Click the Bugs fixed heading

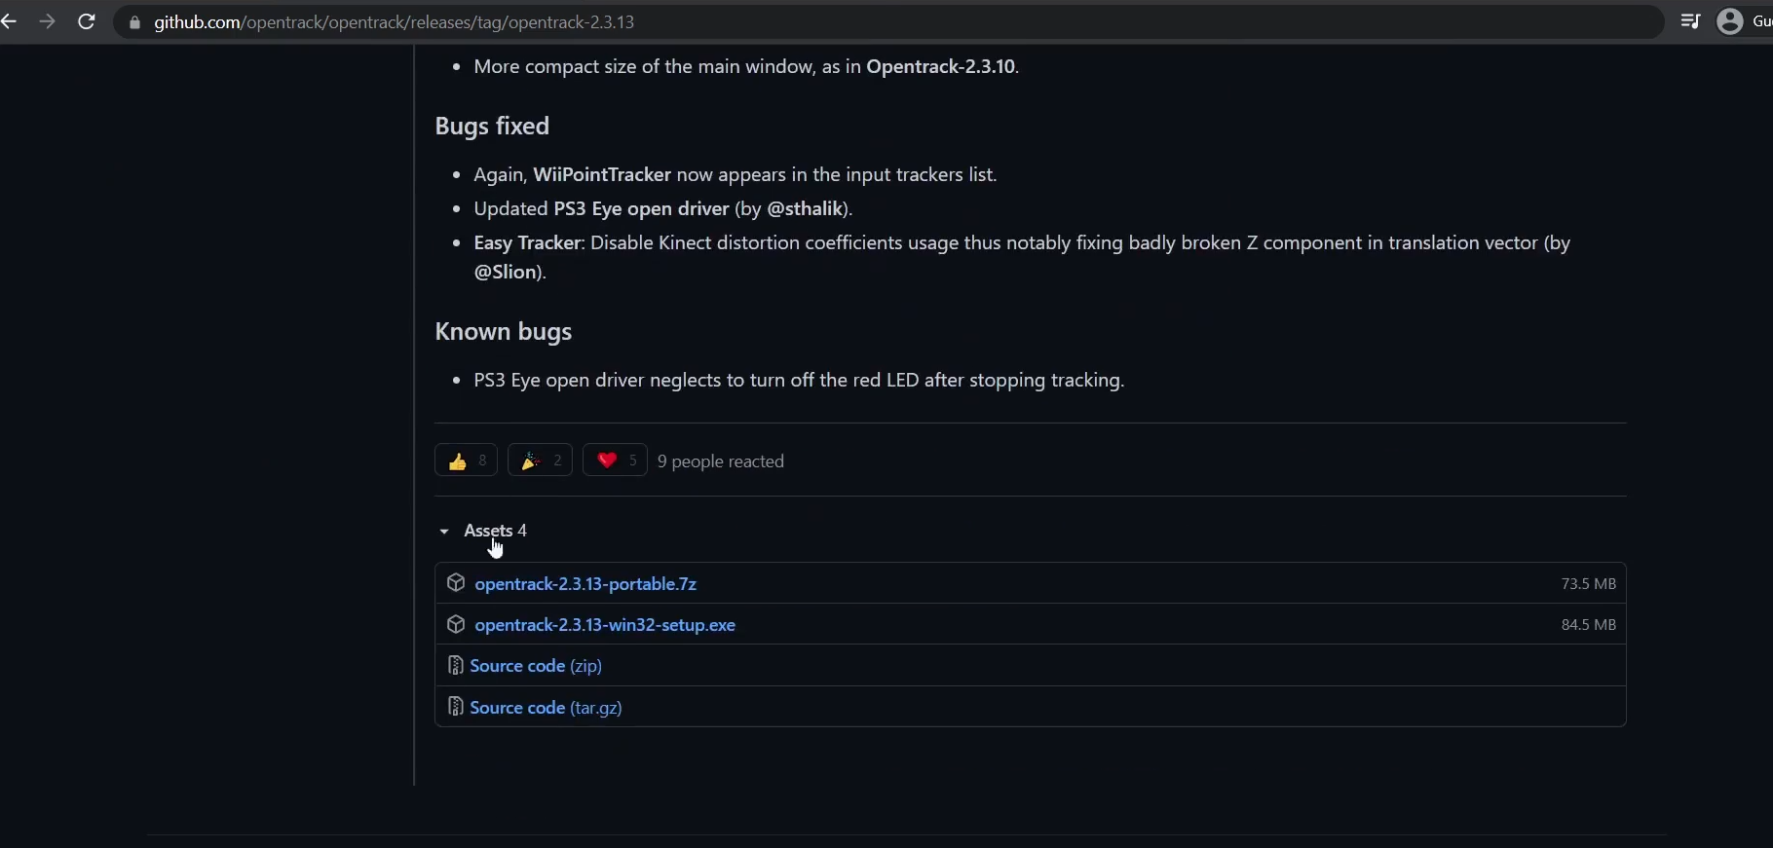tap(492, 127)
